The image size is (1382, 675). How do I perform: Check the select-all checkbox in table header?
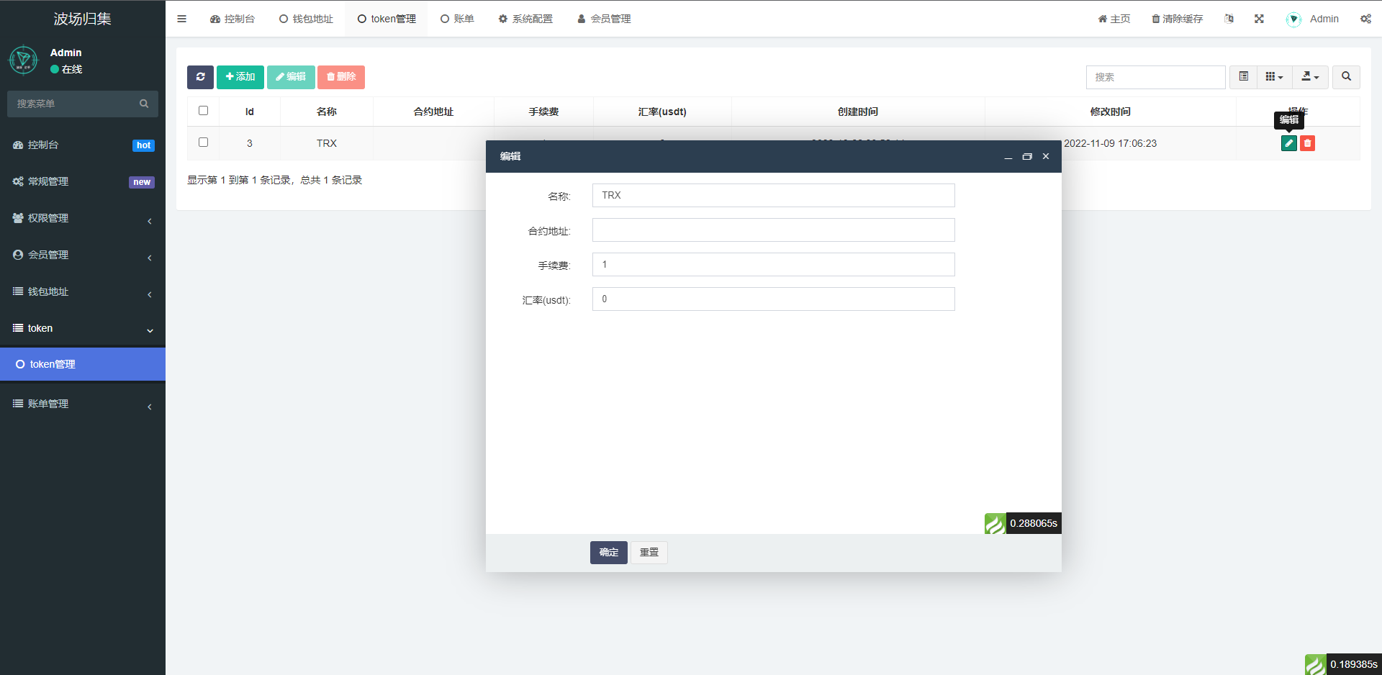coord(203,111)
